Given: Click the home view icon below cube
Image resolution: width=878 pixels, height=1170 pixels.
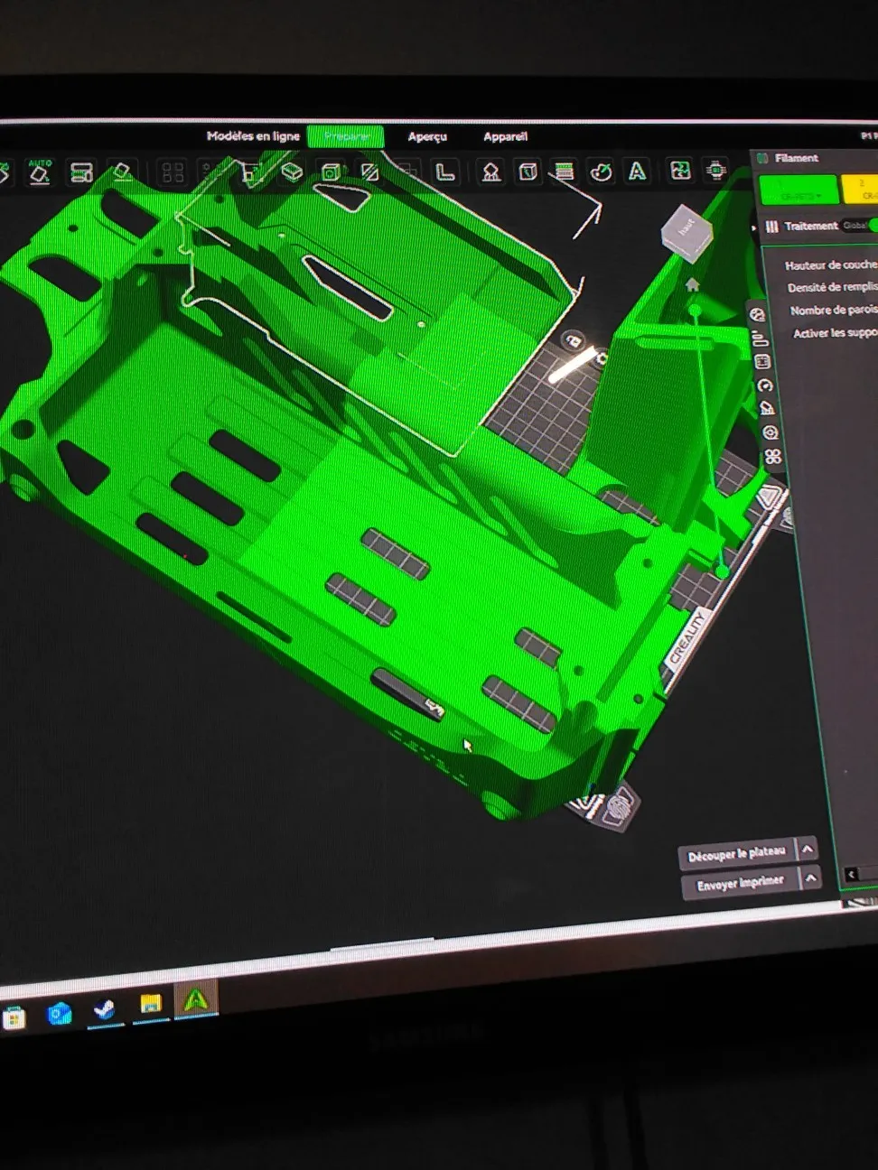Looking at the screenshot, I should tap(693, 285).
